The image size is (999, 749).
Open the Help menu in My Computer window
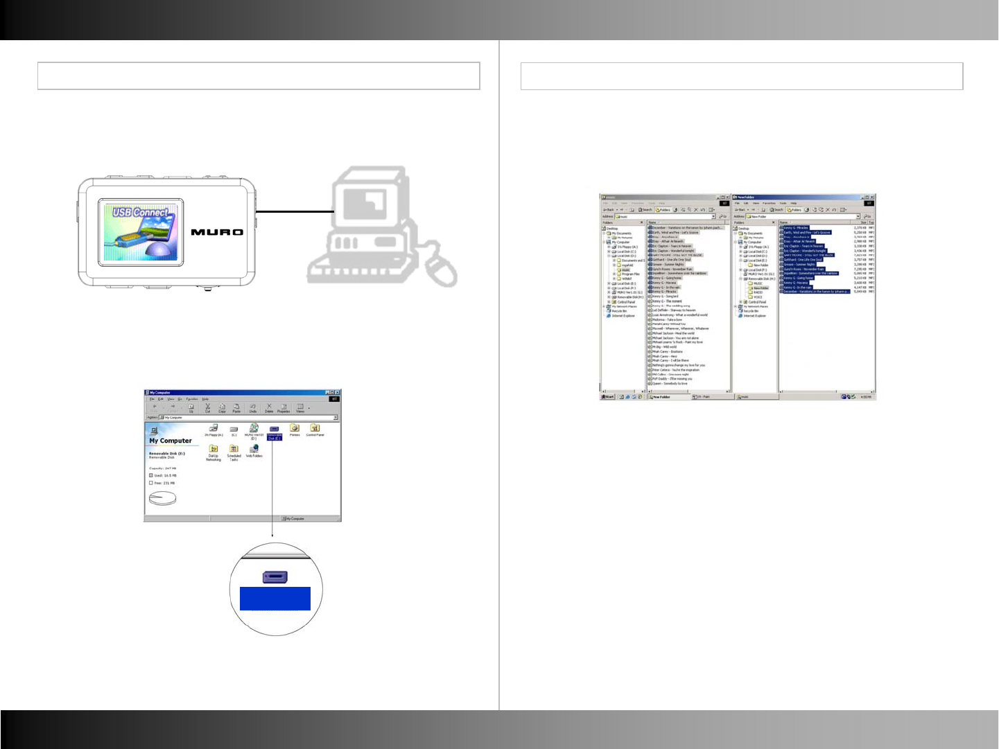tap(205, 399)
